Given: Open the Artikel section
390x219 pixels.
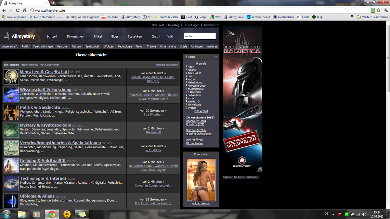Looking at the screenshot, I should click(97, 36).
